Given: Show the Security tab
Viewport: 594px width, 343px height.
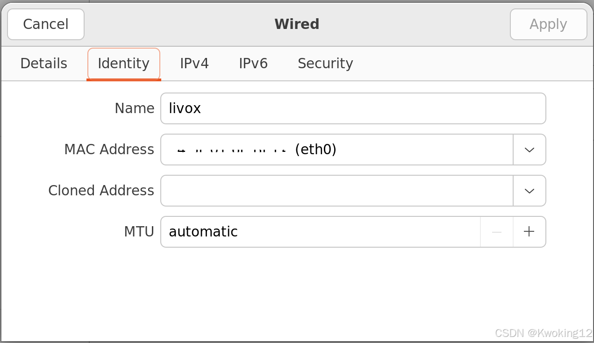Looking at the screenshot, I should 325,64.
